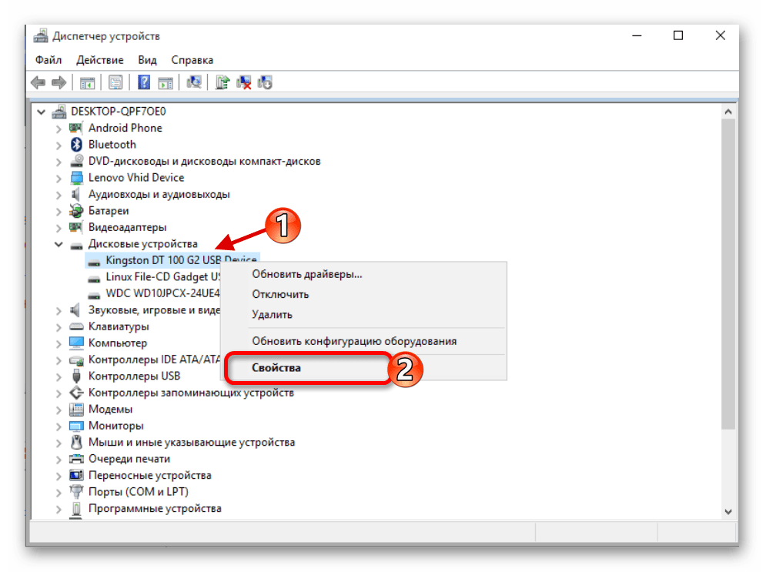766x572 pixels.
Task: Open the Действие menu
Action: (100, 60)
